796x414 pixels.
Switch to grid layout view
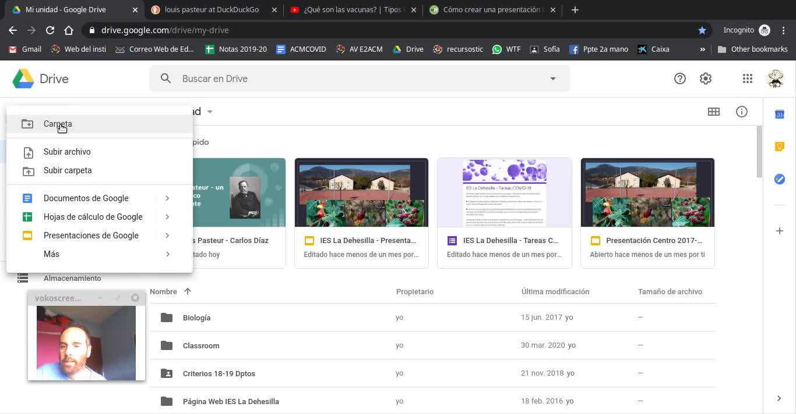click(713, 112)
